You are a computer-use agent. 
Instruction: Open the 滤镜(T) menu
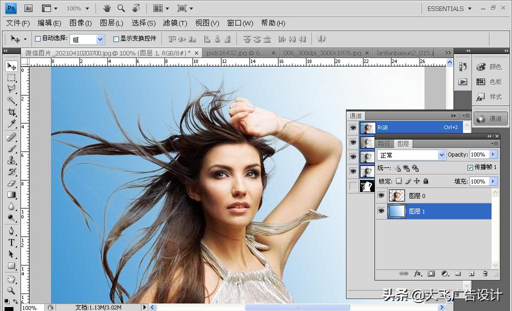pyautogui.click(x=174, y=23)
